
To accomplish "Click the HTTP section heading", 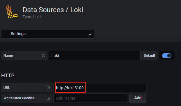I will [8, 76].
